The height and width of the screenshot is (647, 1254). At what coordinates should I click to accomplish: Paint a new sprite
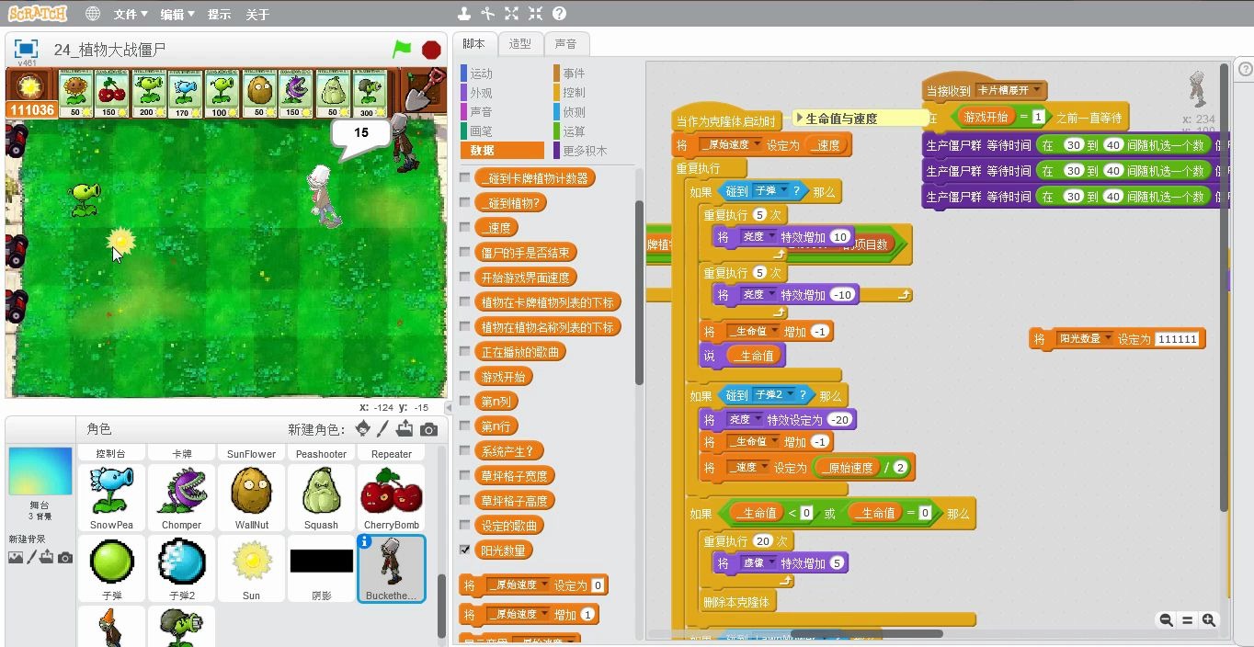click(383, 429)
